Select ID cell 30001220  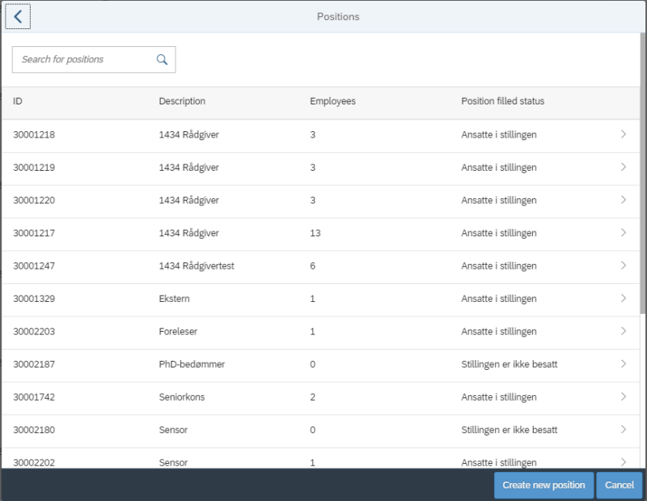[34, 200]
